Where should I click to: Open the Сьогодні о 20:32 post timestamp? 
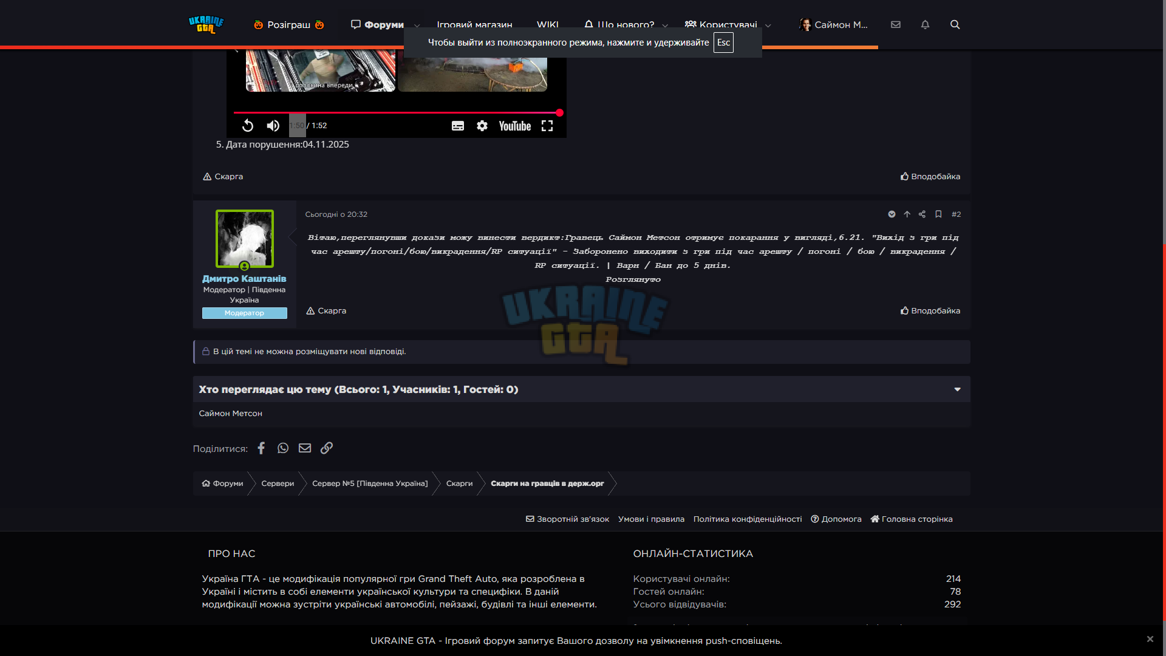coord(336,214)
